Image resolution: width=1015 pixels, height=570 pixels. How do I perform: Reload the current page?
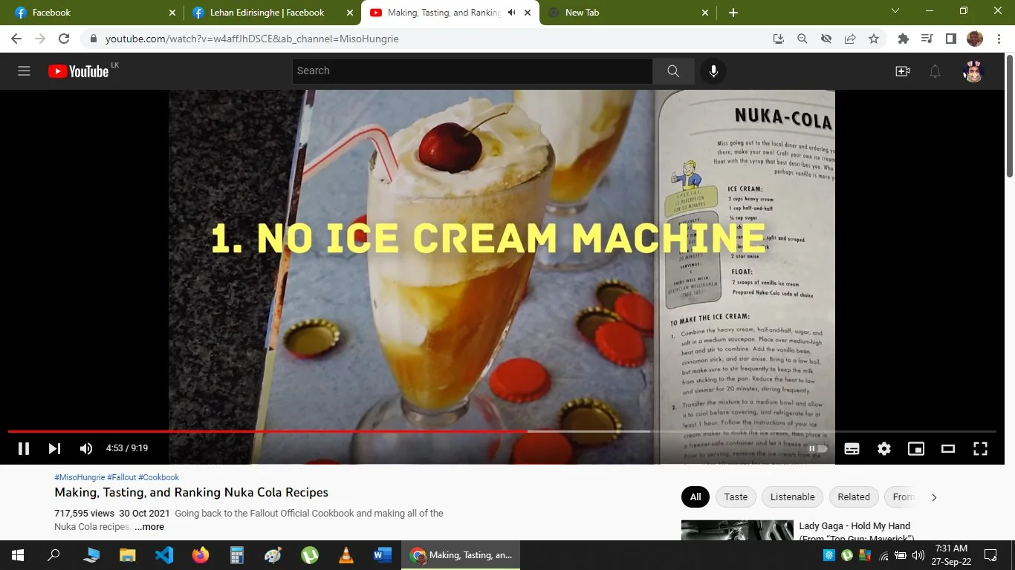(64, 39)
